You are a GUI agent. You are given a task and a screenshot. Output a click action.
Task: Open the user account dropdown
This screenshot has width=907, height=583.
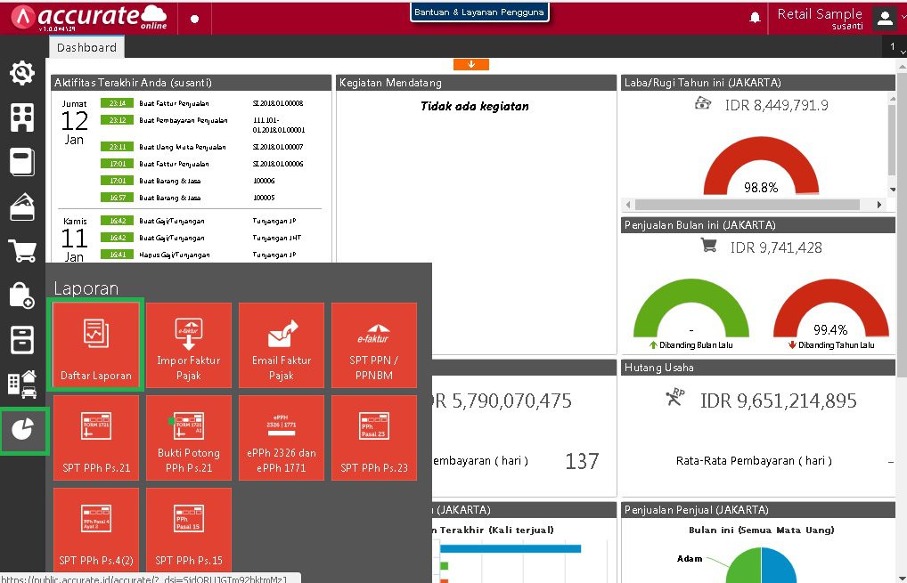[x=886, y=17]
